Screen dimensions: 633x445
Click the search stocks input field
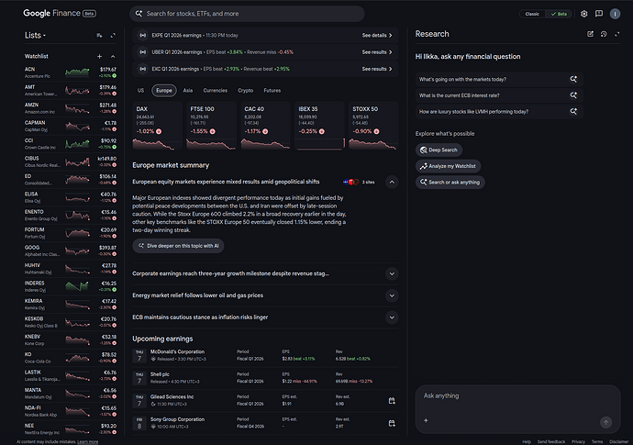click(247, 14)
